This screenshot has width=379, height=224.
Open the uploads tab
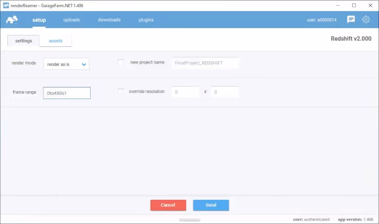coord(71,20)
